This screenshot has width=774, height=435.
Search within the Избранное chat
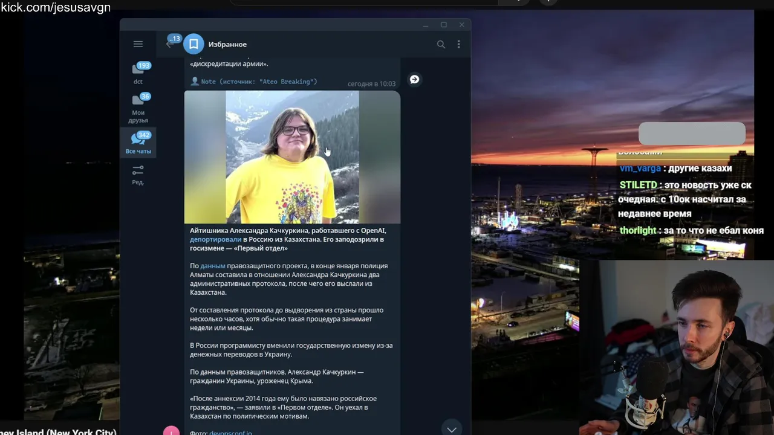pyautogui.click(x=441, y=44)
